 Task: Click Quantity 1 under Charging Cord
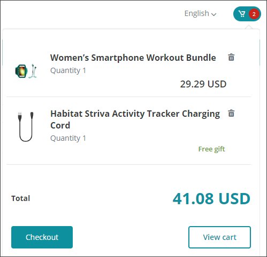68,138
